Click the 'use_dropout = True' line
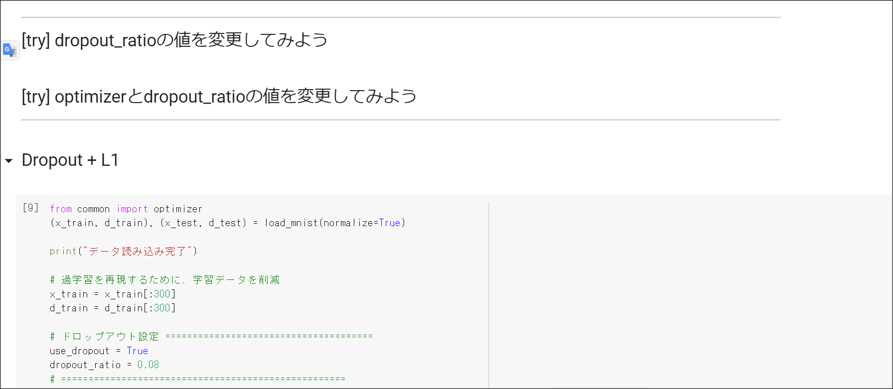The height and width of the screenshot is (389, 893). pyautogui.click(x=99, y=351)
